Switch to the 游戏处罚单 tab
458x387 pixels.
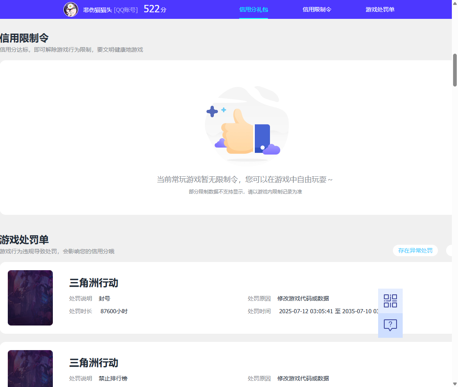380,10
